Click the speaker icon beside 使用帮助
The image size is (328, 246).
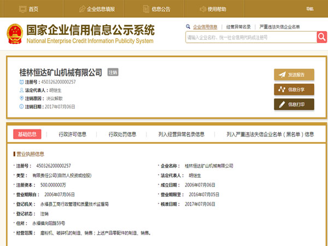203,9
